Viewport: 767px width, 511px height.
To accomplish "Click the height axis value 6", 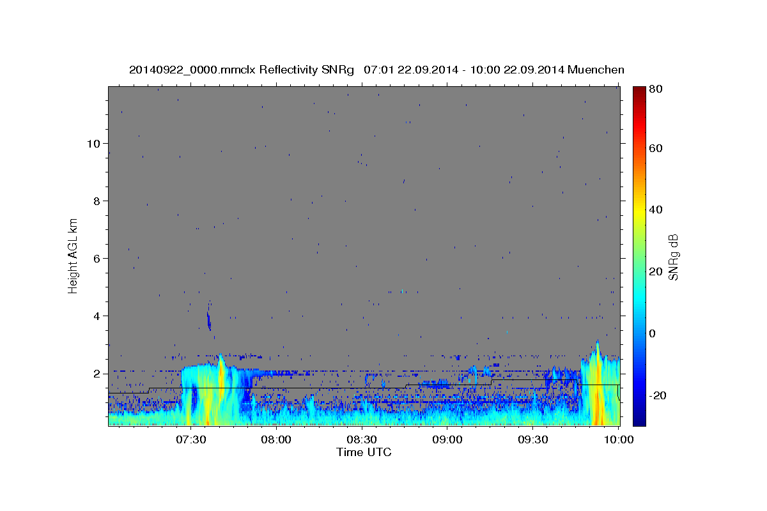I will (96, 258).
